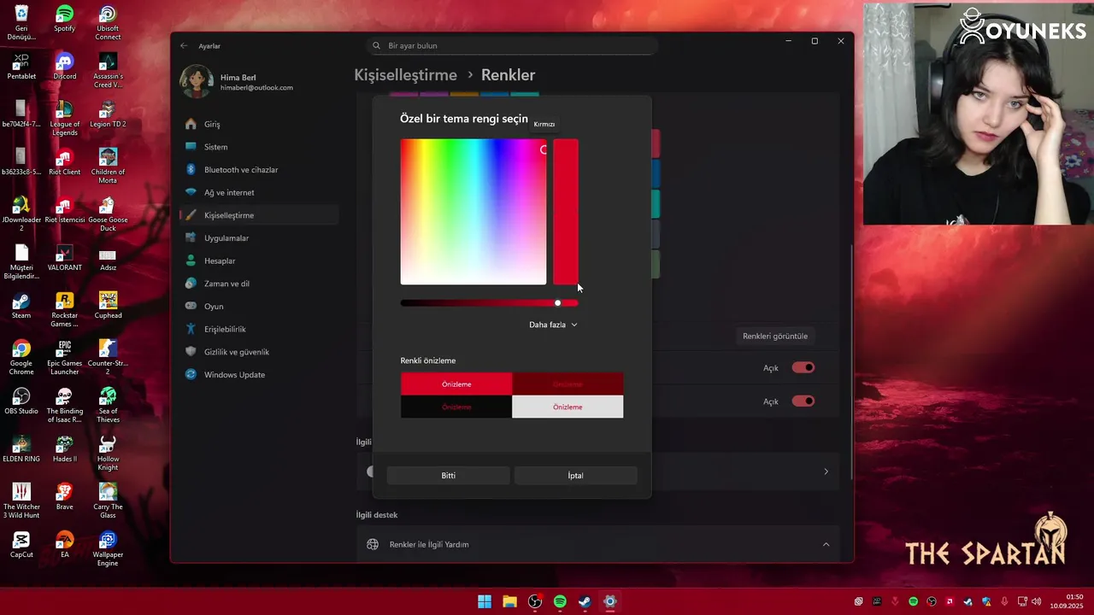This screenshot has width=1094, height=615.
Task: Open OBS Studio from the taskbar
Action: click(535, 601)
